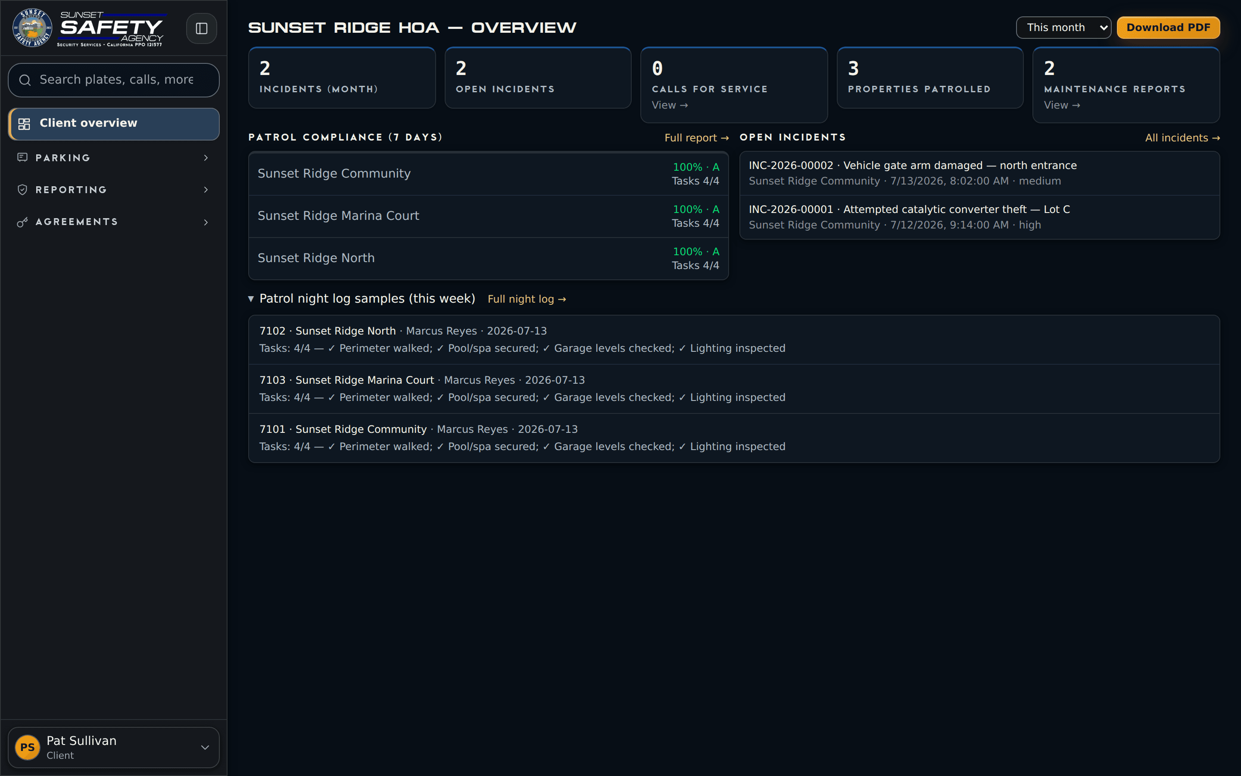This screenshot has height=776, width=1241.
Task: Click the Sunset Ridge HOA — Overview heading
Action: click(412, 28)
